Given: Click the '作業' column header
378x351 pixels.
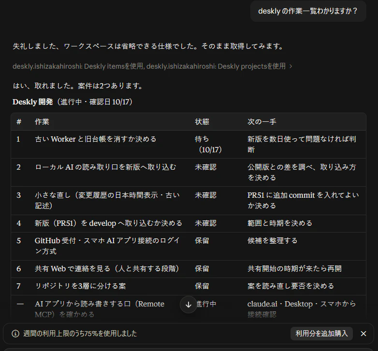Looking at the screenshot, I should [42, 122].
